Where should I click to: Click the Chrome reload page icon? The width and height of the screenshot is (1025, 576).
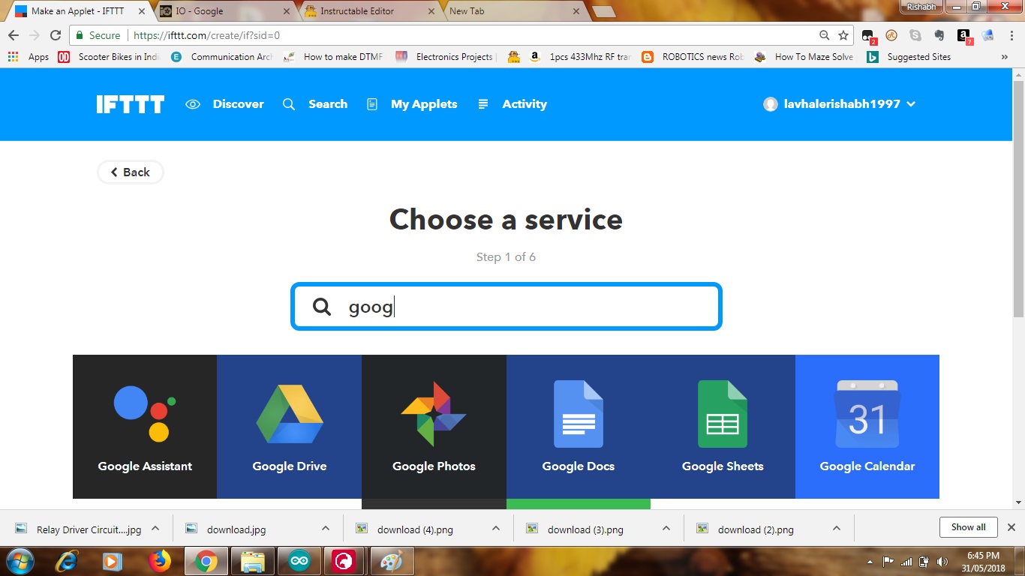56,35
